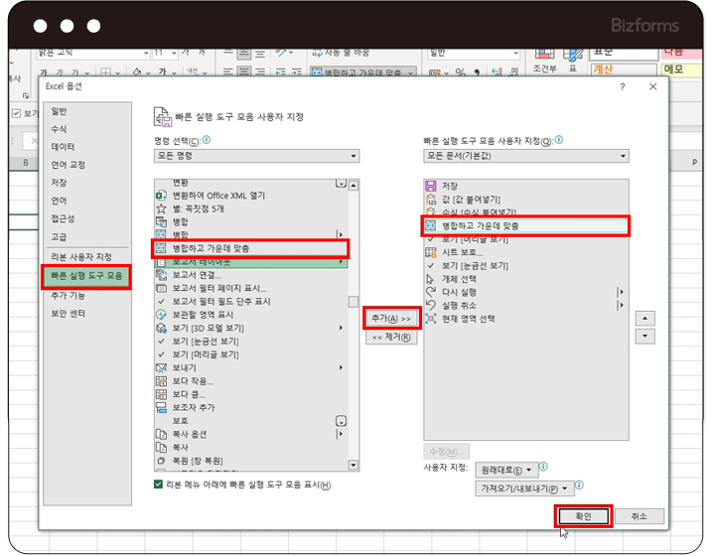Viewport: 710px width, 556px height.
Task: Expand 보내기 submenu arrow
Action: 341,367
